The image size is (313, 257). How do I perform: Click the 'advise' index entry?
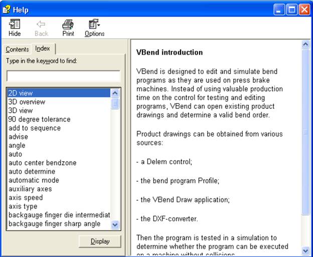pyautogui.click(x=59, y=137)
